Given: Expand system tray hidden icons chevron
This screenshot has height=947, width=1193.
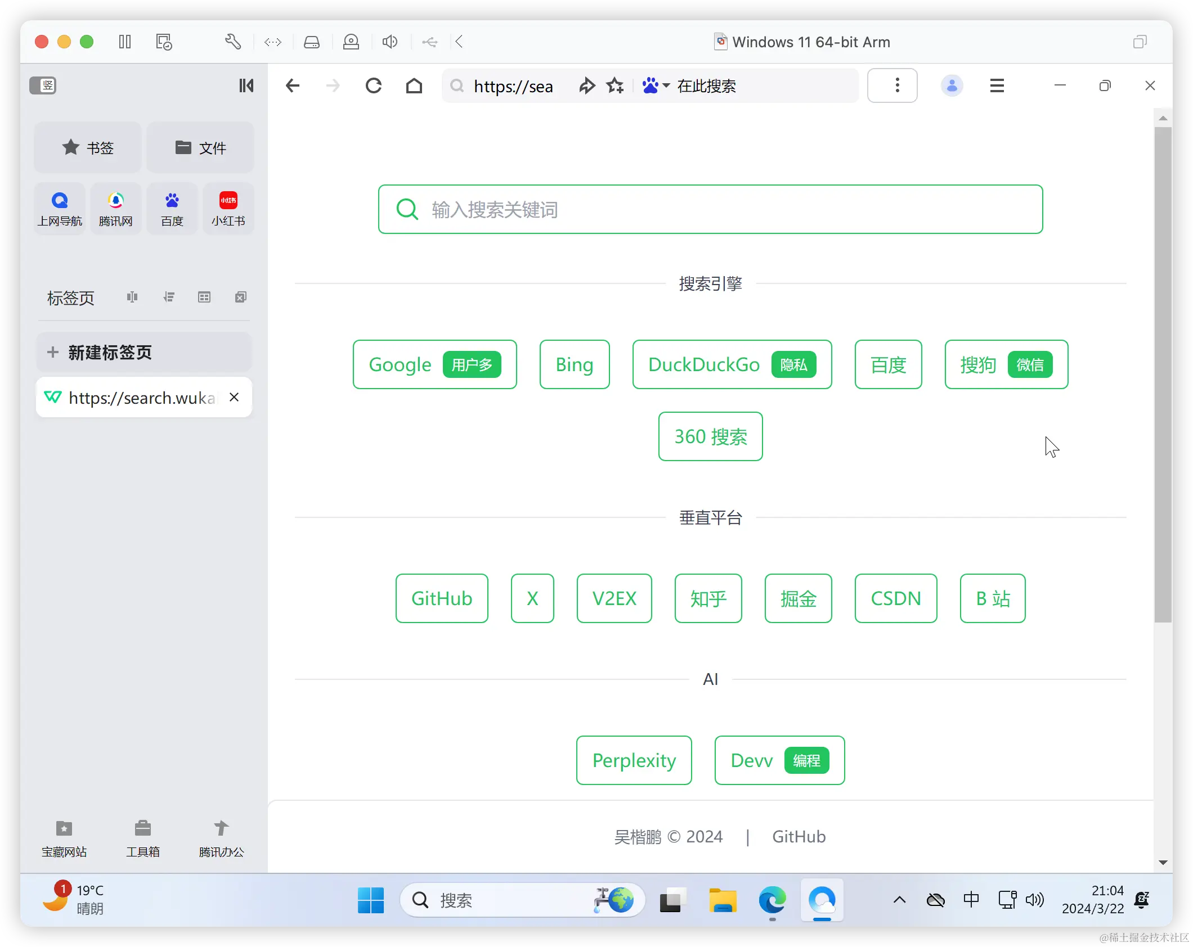Looking at the screenshot, I should pos(899,900).
